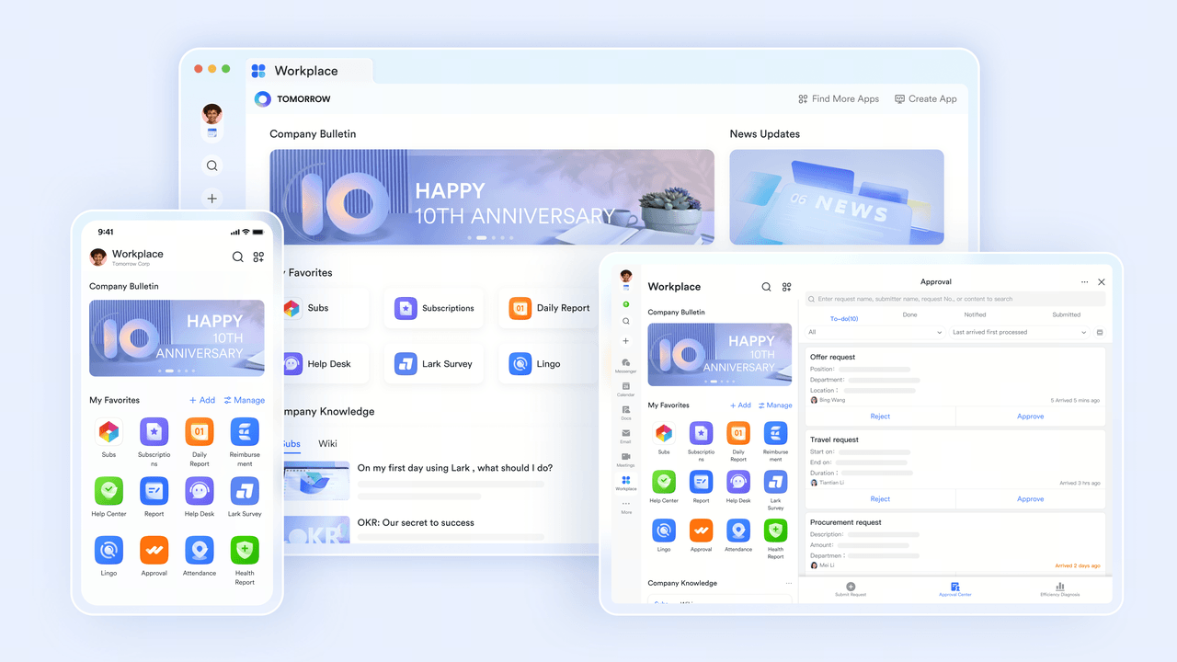This screenshot has height=662, width=1177.
Task: Open Docs in the tablet sidebar
Action: point(626,413)
